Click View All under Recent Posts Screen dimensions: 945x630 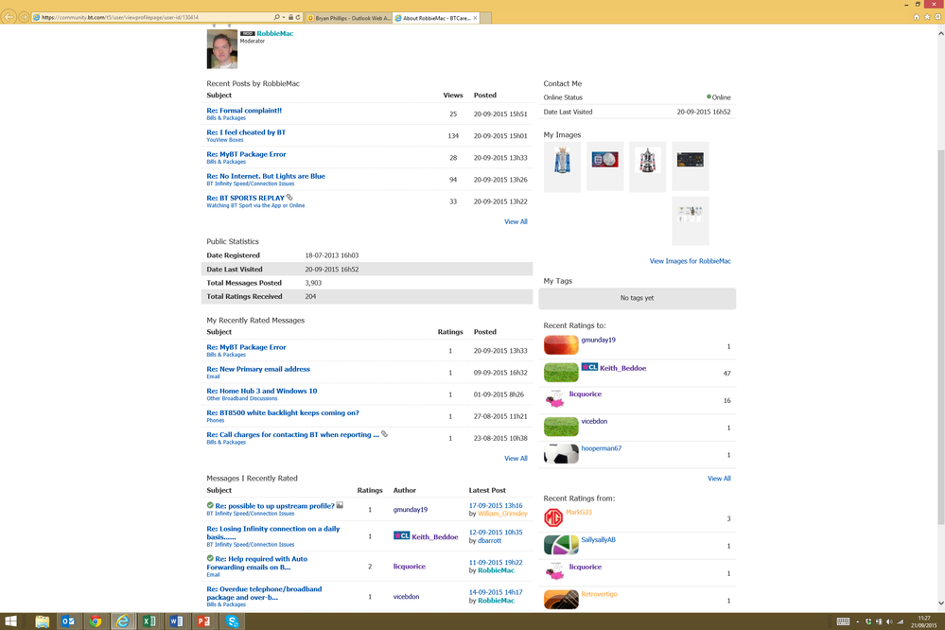click(x=516, y=222)
